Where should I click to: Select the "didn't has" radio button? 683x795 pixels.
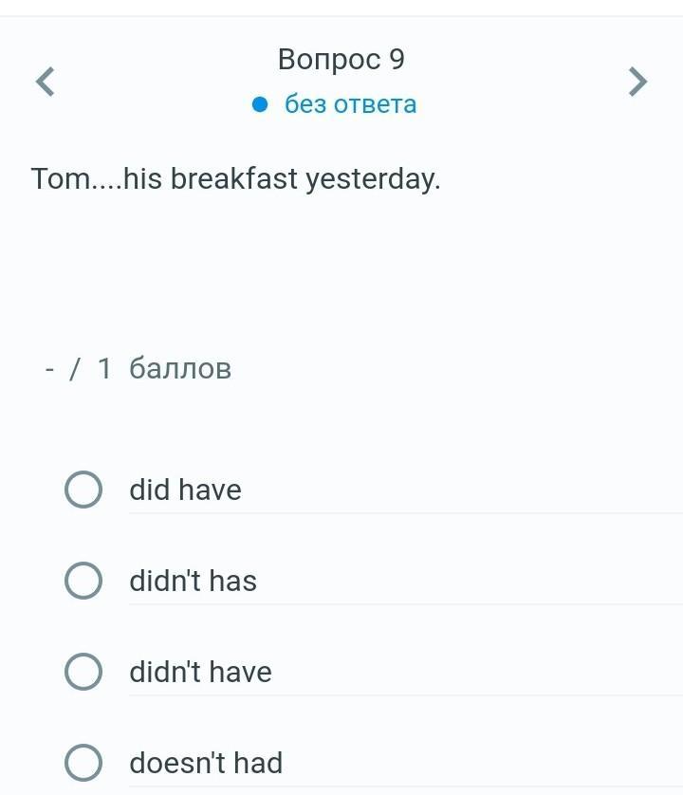coord(83,581)
